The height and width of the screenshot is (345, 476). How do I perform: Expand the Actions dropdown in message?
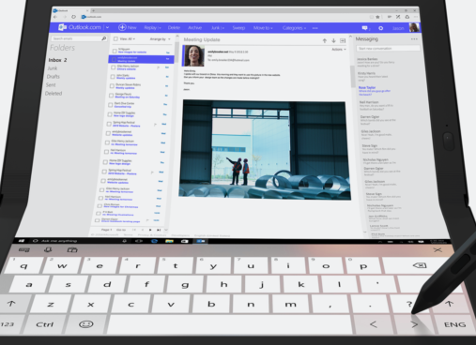339,50
